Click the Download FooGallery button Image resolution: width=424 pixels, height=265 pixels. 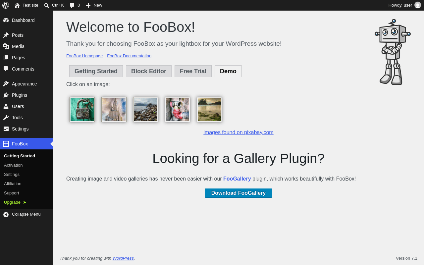coord(238,193)
